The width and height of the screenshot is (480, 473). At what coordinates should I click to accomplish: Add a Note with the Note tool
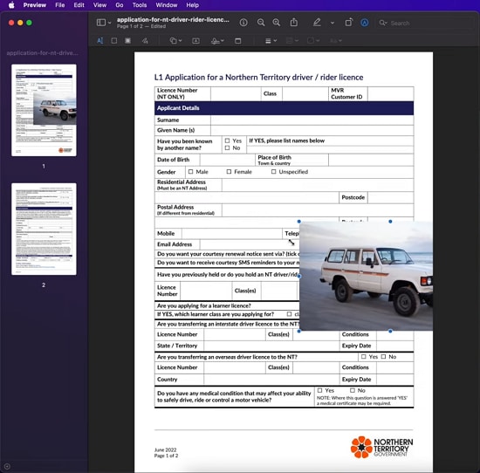coord(238,41)
